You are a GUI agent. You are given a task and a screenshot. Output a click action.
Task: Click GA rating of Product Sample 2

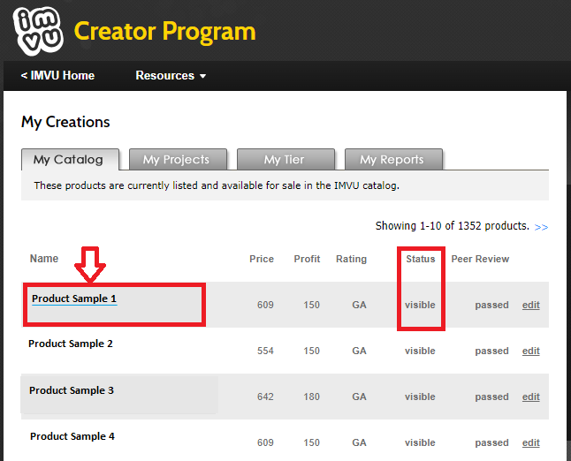click(x=359, y=351)
